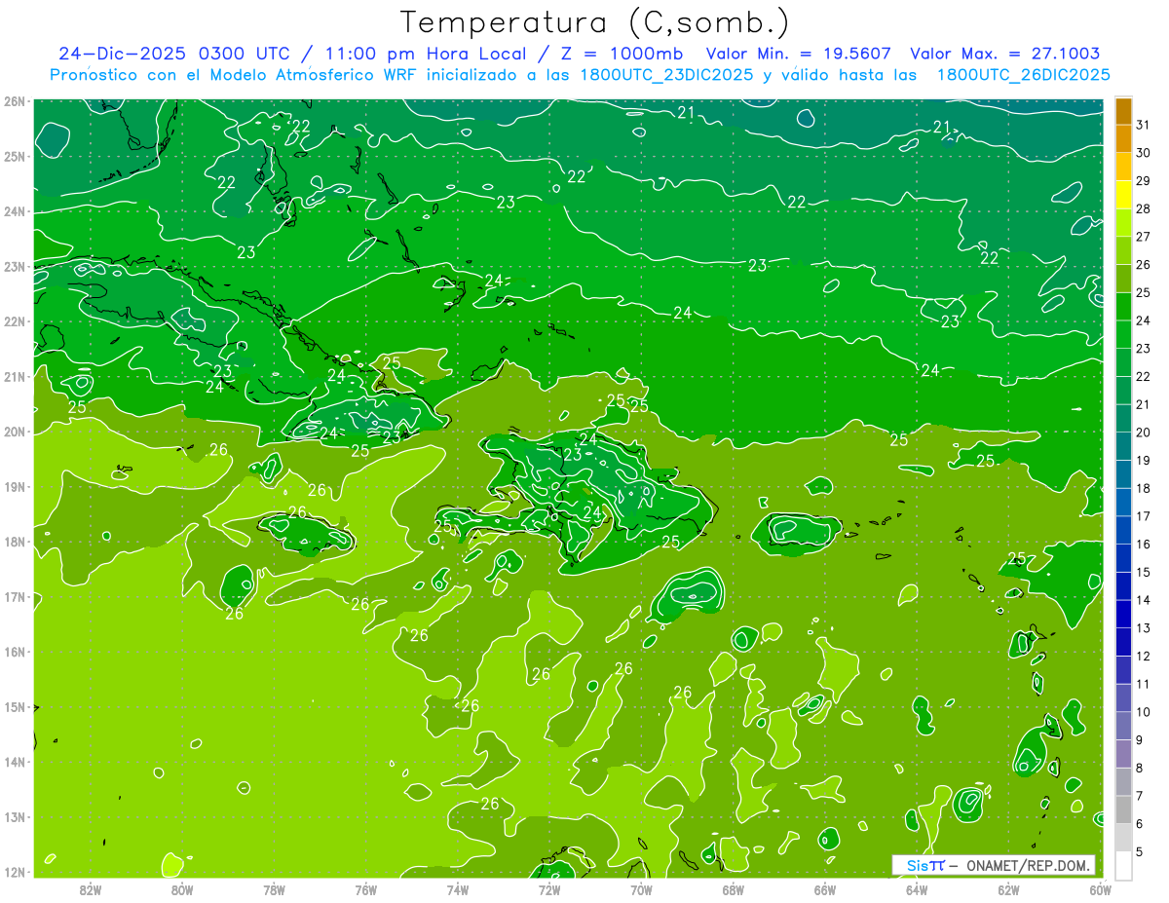Select longitude axis label "68W"
Screen dimensions: 1169x903
click(x=733, y=888)
